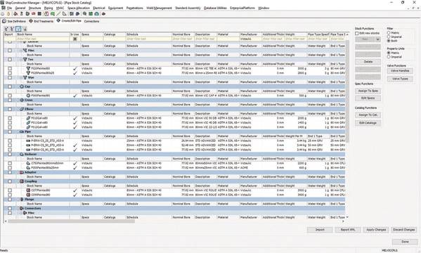Select the Imperial filter radio button
Viewport: 421px width, 253px height.
[x=389, y=37]
